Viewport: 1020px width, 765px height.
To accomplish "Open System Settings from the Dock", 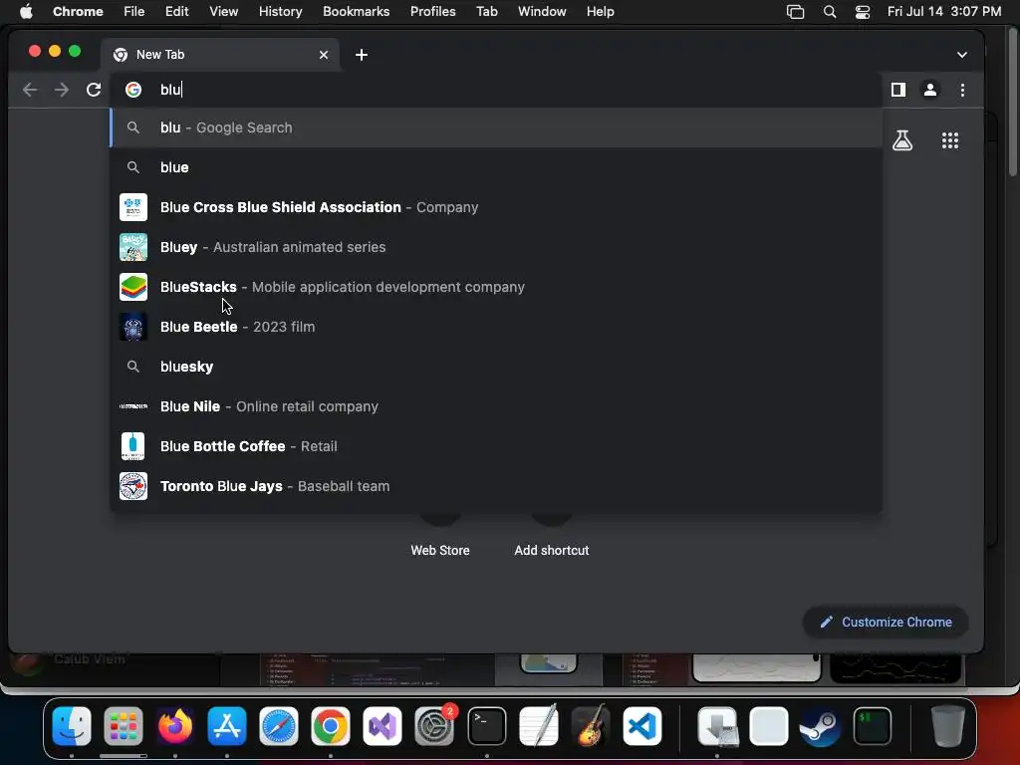I will click(x=434, y=726).
